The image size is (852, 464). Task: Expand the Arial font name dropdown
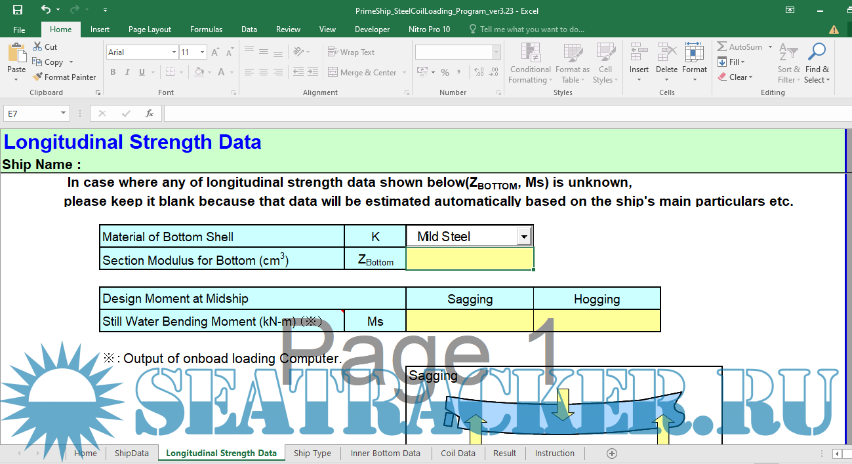pyautogui.click(x=174, y=52)
